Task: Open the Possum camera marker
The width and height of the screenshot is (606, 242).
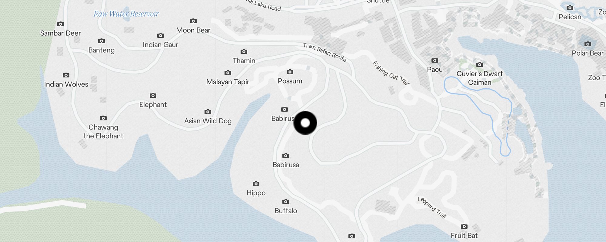Action: pos(290,72)
